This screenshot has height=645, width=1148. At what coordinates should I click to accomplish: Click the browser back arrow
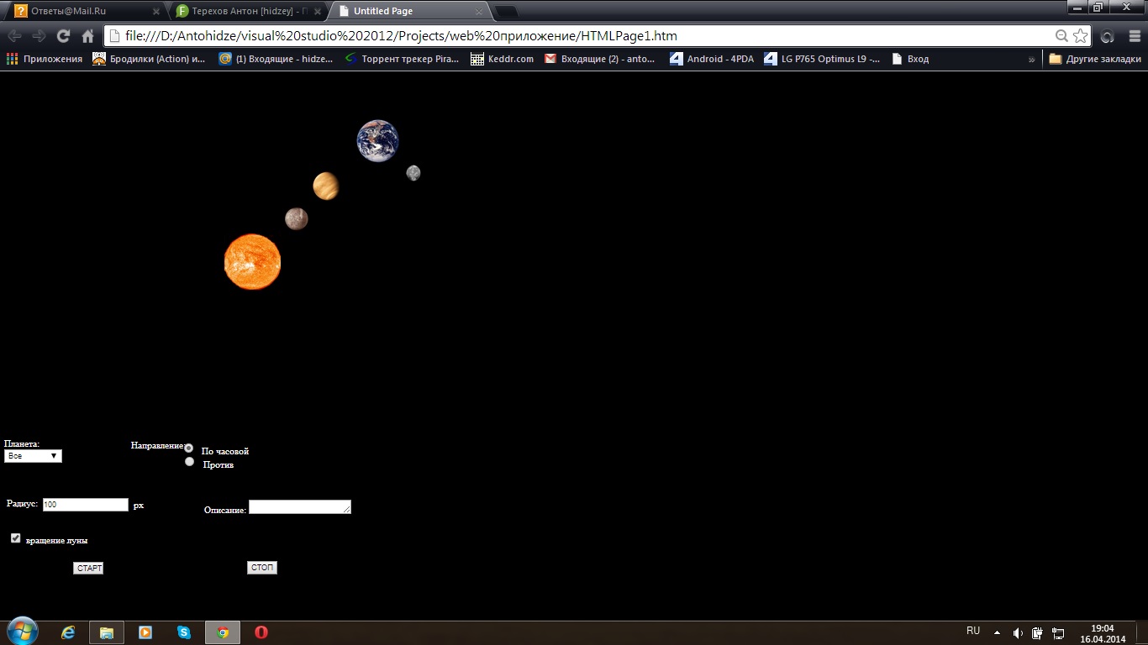click(14, 36)
